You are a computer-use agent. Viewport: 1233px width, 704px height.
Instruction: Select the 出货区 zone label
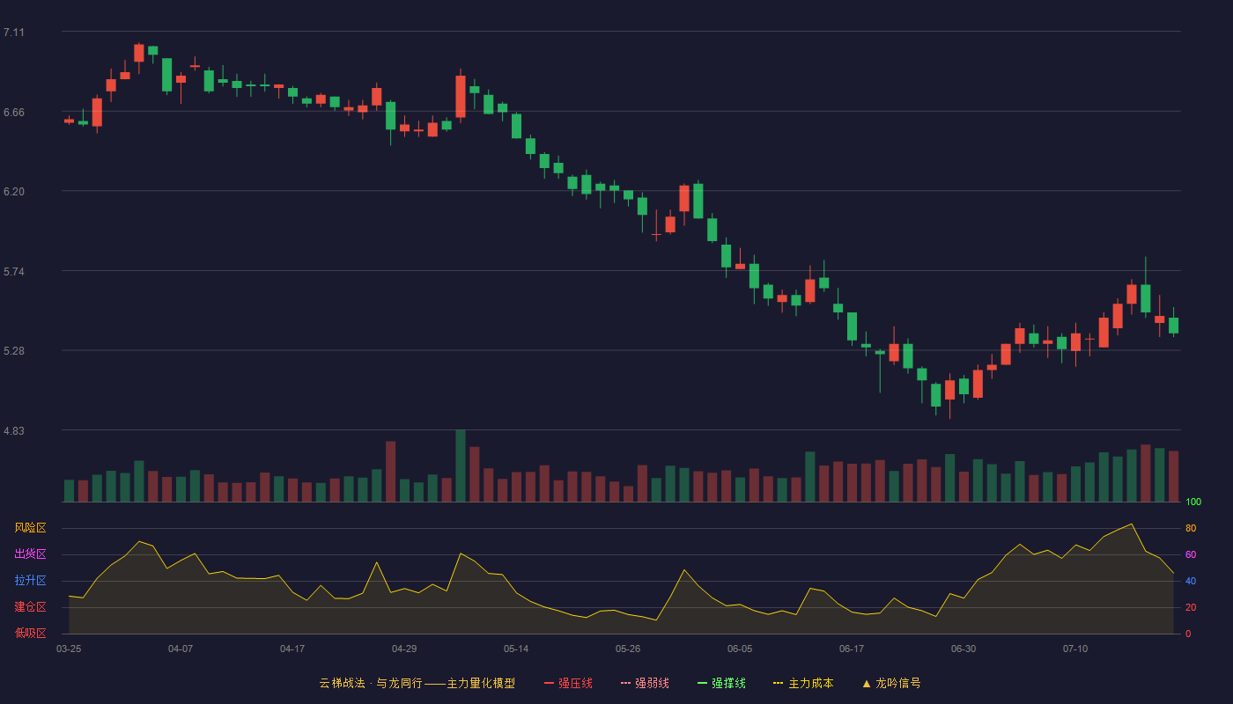(30, 554)
